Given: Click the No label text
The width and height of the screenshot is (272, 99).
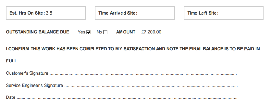Looking at the screenshot, I should pos(99,32).
